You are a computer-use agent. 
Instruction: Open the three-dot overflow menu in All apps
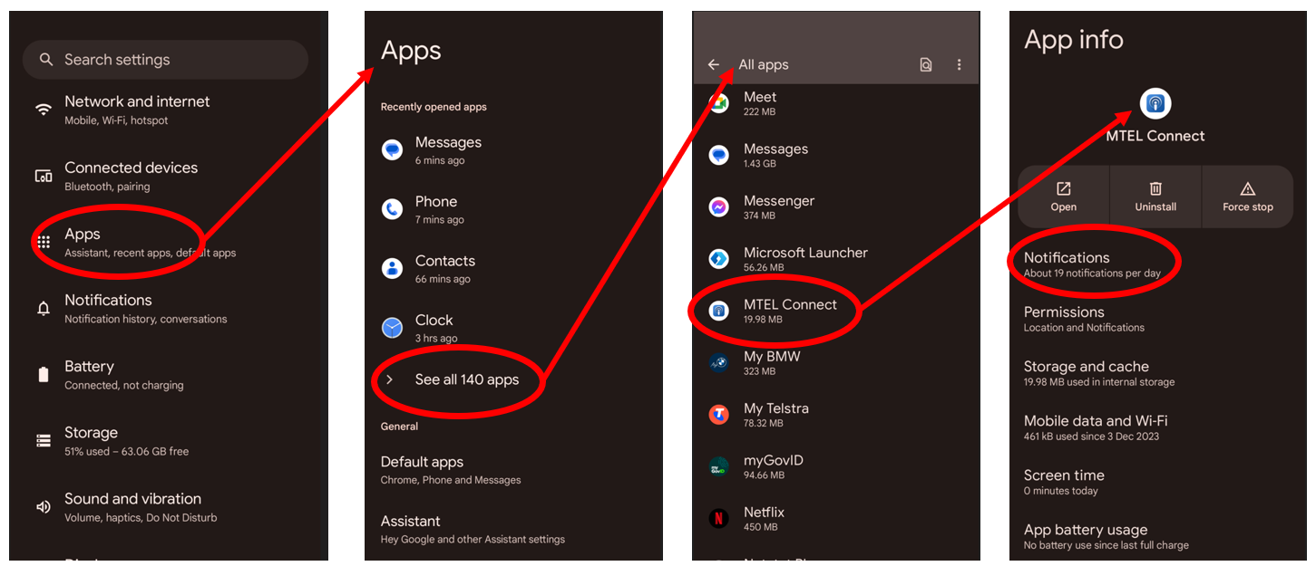coord(959,64)
